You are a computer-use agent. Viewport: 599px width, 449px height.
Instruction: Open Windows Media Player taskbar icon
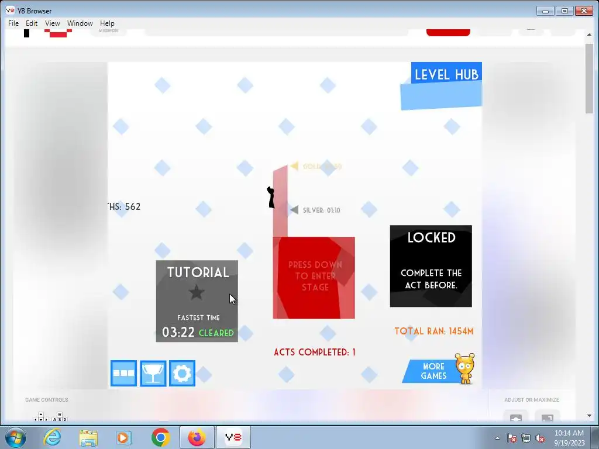point(124,437)
